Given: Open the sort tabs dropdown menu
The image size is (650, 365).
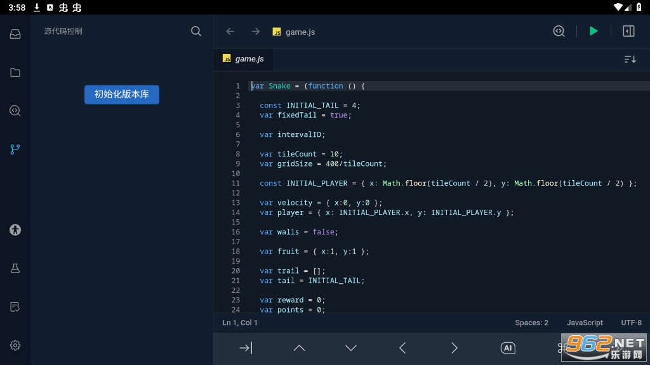Looking at the screenshot, I should 630,59.
